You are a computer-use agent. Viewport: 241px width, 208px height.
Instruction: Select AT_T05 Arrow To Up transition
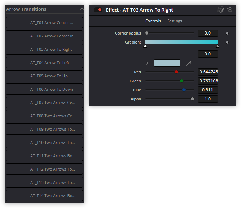point(45,76)
